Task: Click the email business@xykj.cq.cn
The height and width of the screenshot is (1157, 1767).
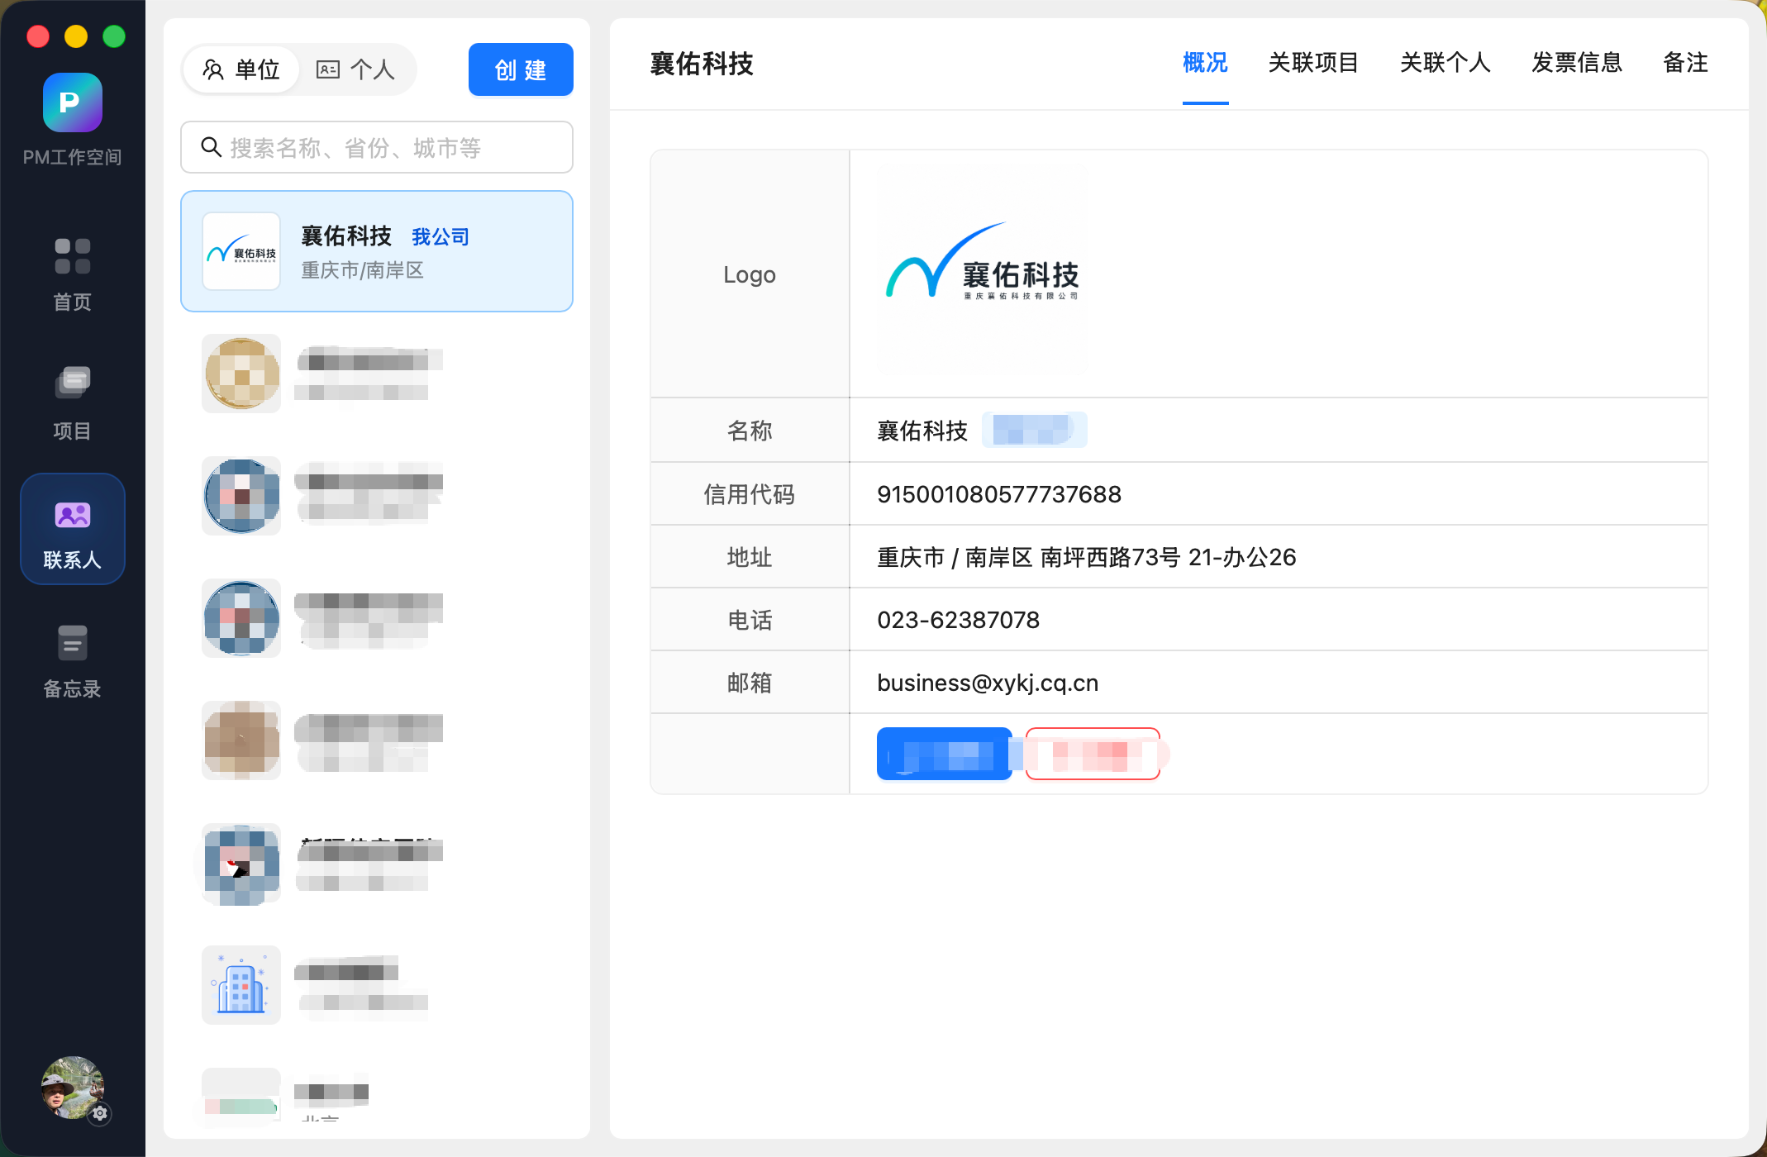Action: pos(988,683)
